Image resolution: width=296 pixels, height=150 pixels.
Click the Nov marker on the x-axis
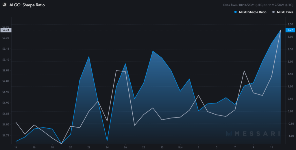point(180,147)
